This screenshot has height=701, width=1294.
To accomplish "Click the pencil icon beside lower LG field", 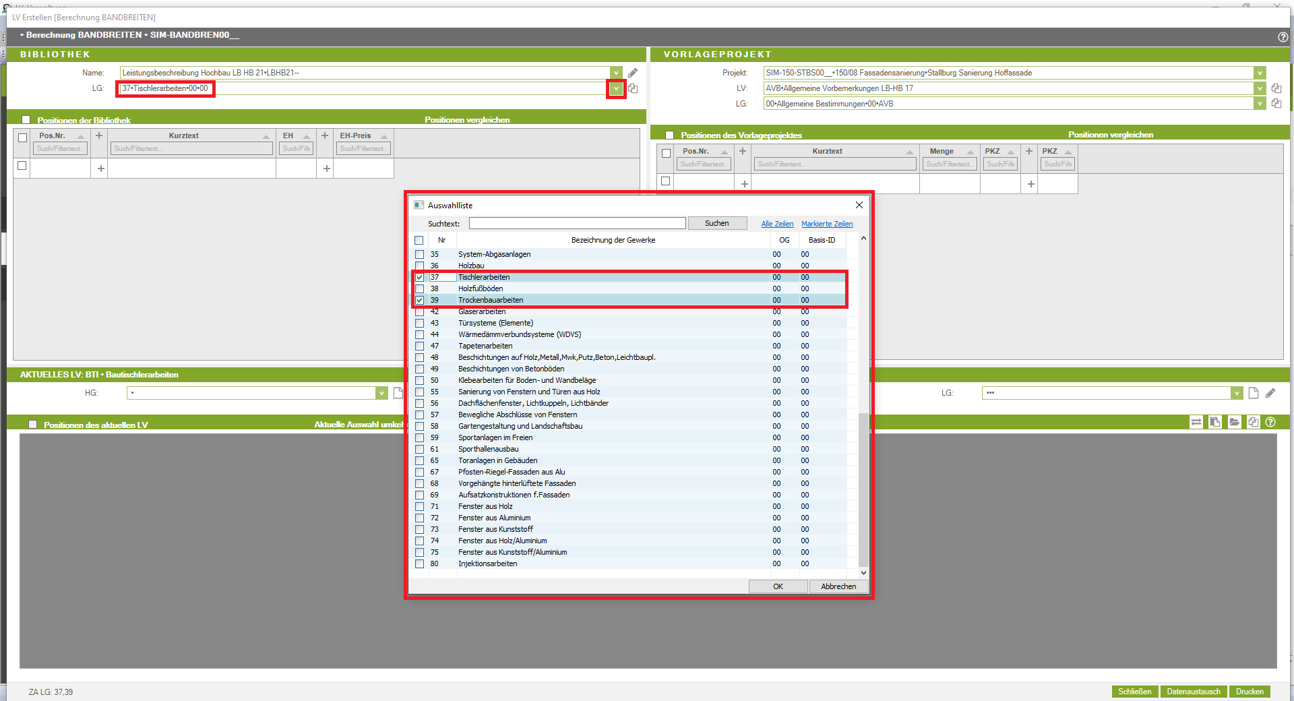I will click(x=1270, y=393).
